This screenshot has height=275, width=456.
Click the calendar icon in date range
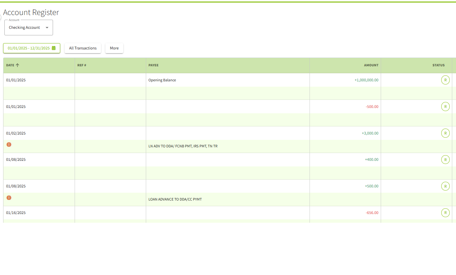click(54, 48)
